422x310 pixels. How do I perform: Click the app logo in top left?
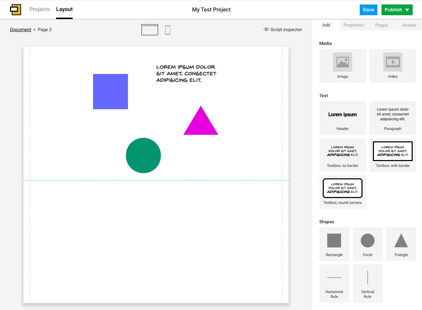pyautogui.click(x=15, y=9)
